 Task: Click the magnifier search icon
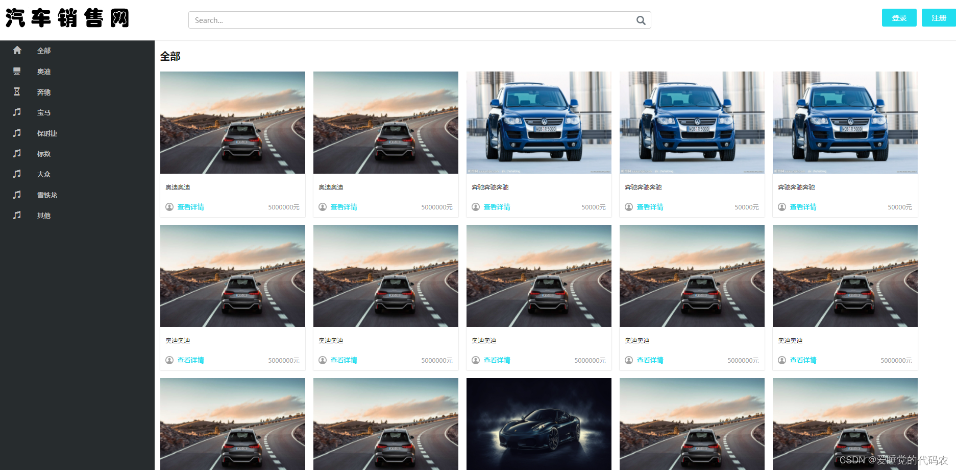(x=641, y=20)
